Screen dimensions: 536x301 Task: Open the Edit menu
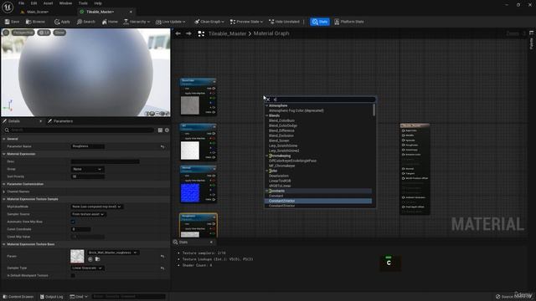pyautogui.click(x=33, y=3)
